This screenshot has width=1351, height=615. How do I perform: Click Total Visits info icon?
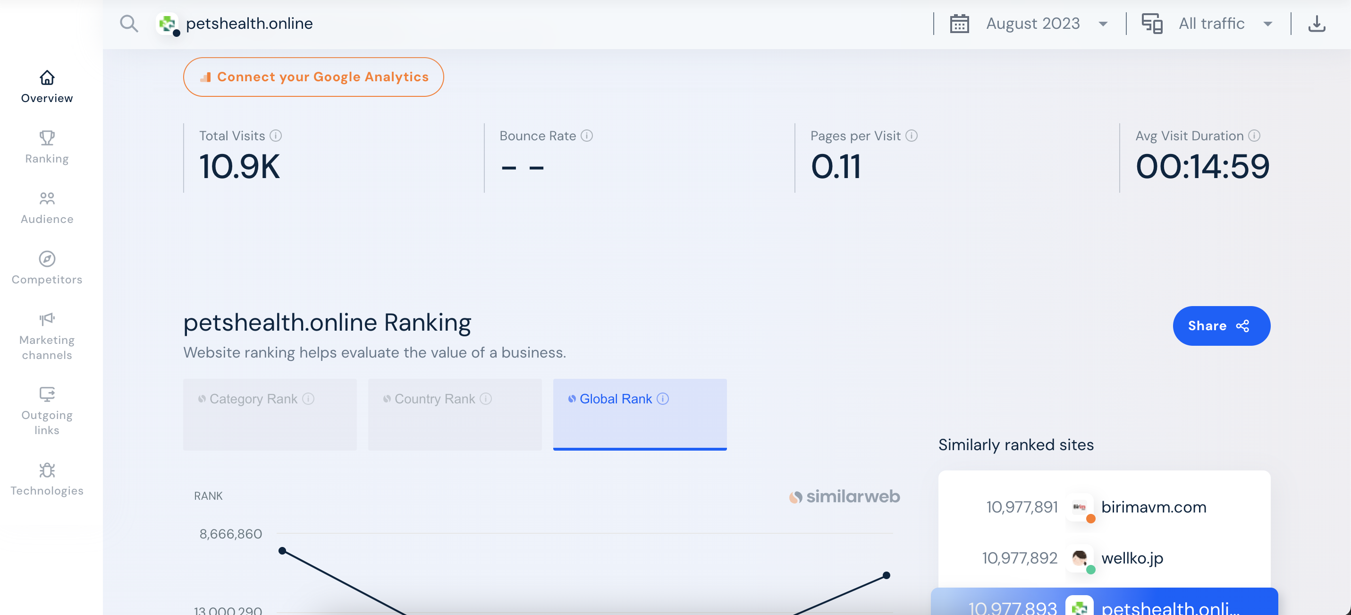[276, 136]
